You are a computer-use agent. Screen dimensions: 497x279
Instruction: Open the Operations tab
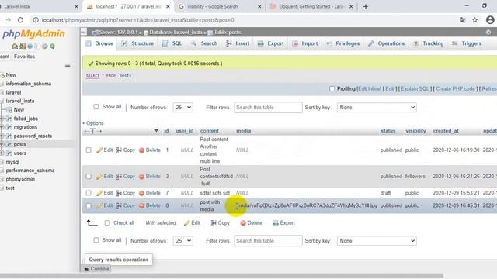pos(387,43)
